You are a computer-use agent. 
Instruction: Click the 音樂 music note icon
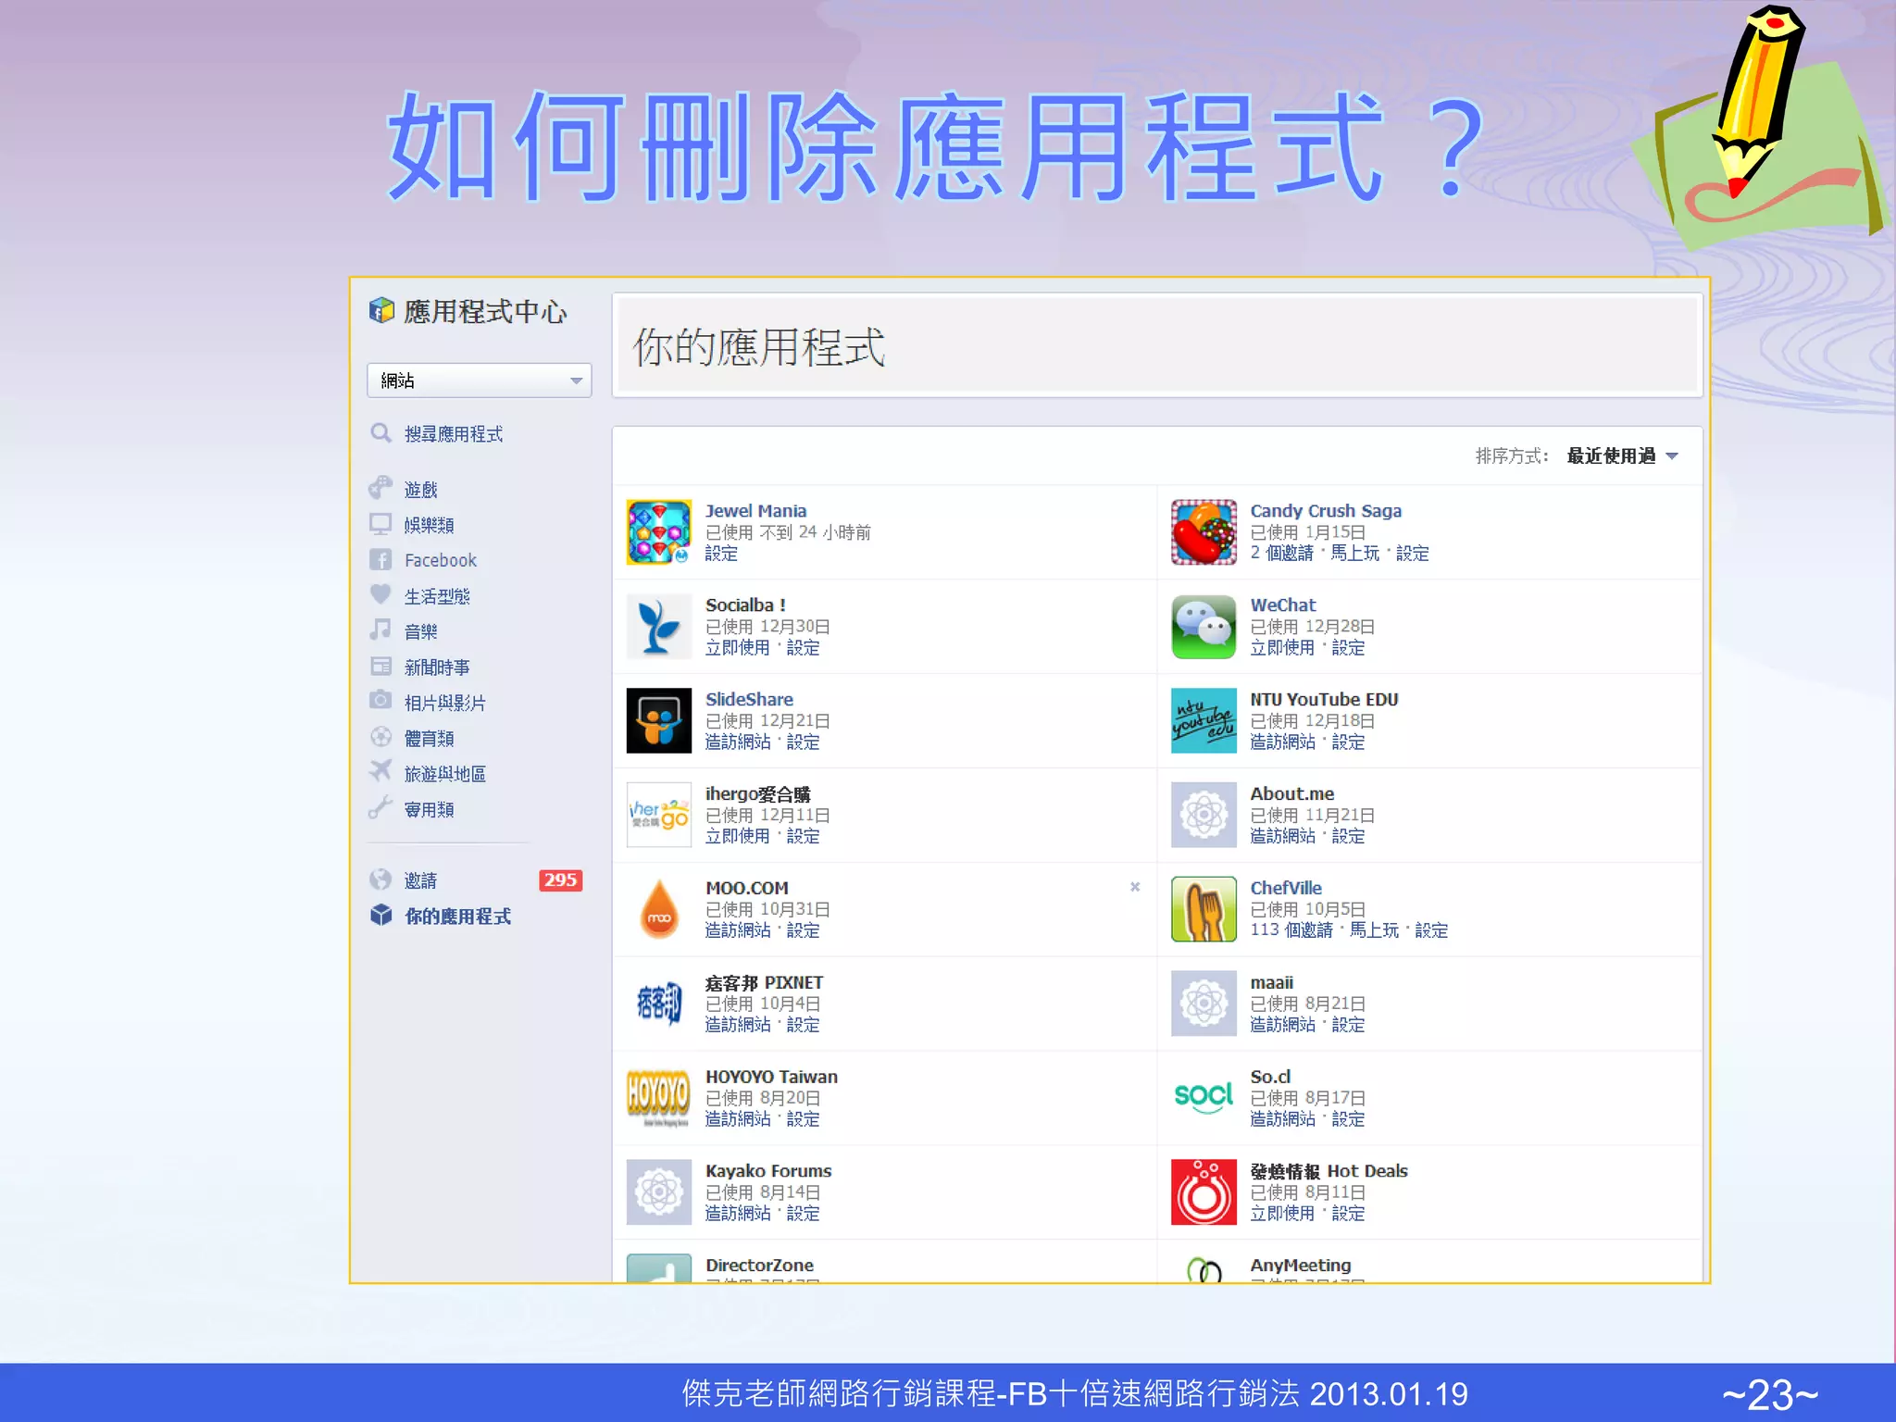[380, 630]
